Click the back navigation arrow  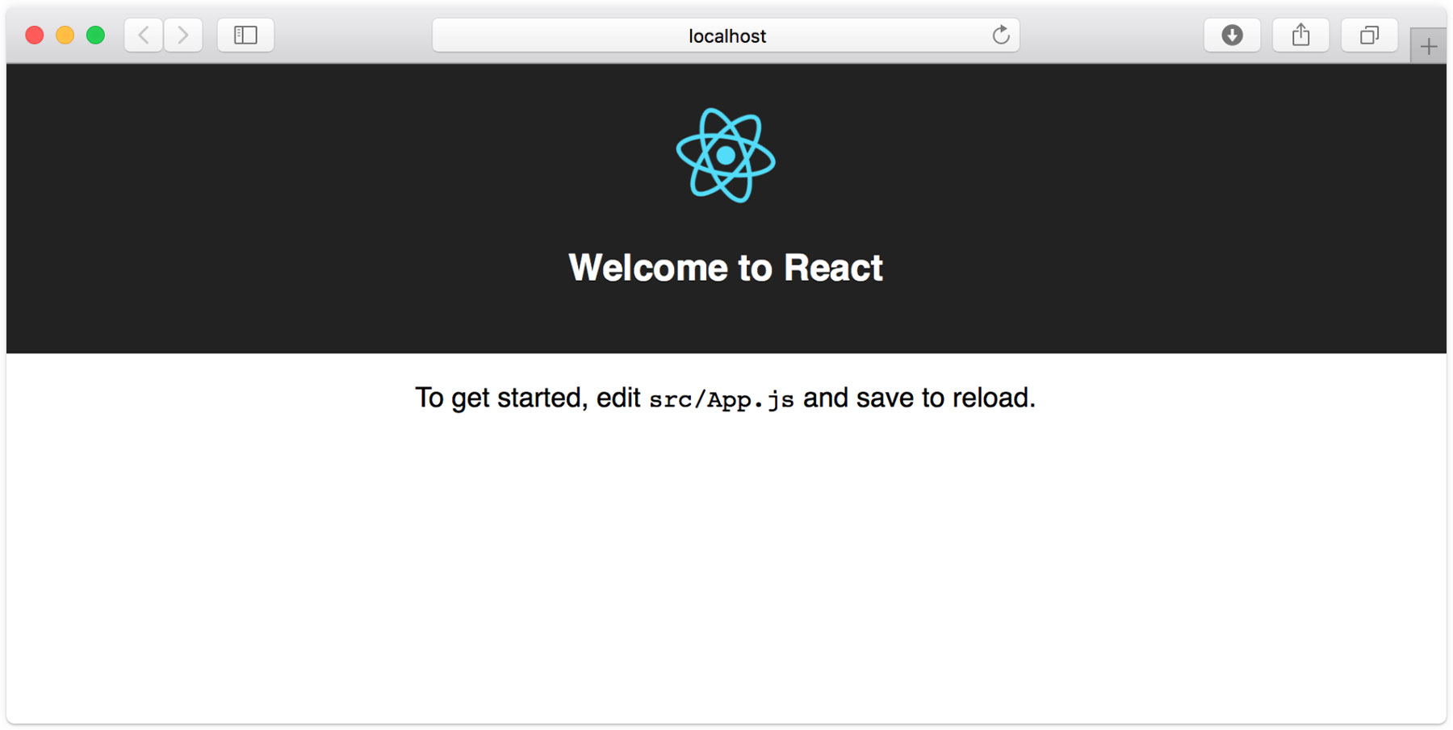pyautogui.click(x=142, y=35)
